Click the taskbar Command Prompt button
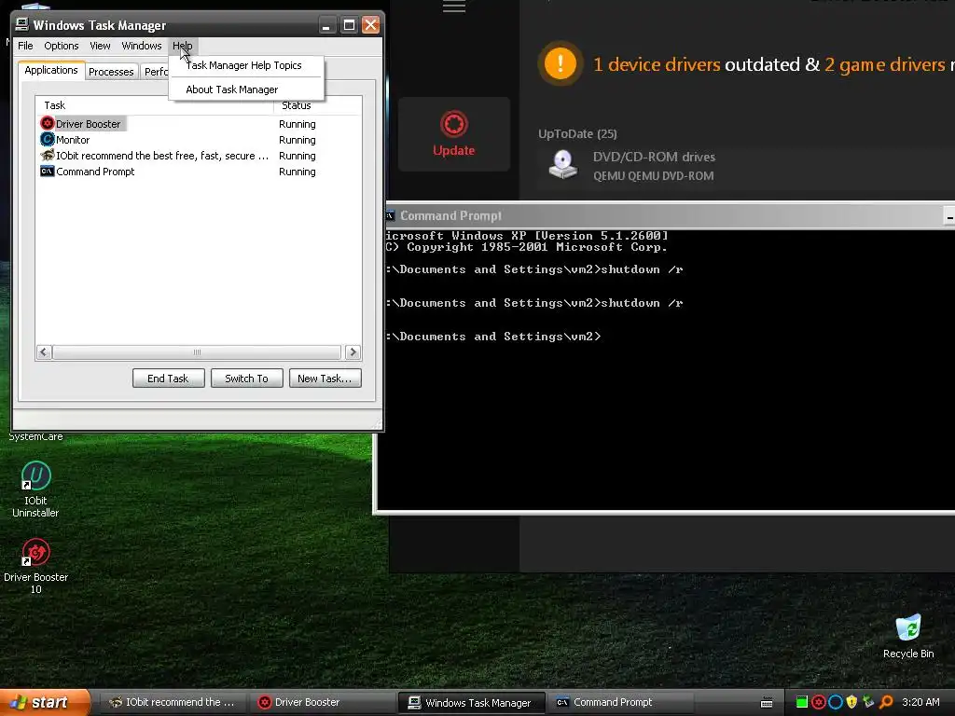Screen dimensions: 955x716 click(621, 702)
